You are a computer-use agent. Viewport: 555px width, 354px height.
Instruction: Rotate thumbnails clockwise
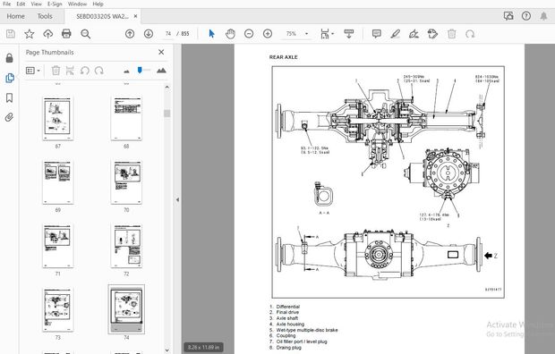click(99, 71)
